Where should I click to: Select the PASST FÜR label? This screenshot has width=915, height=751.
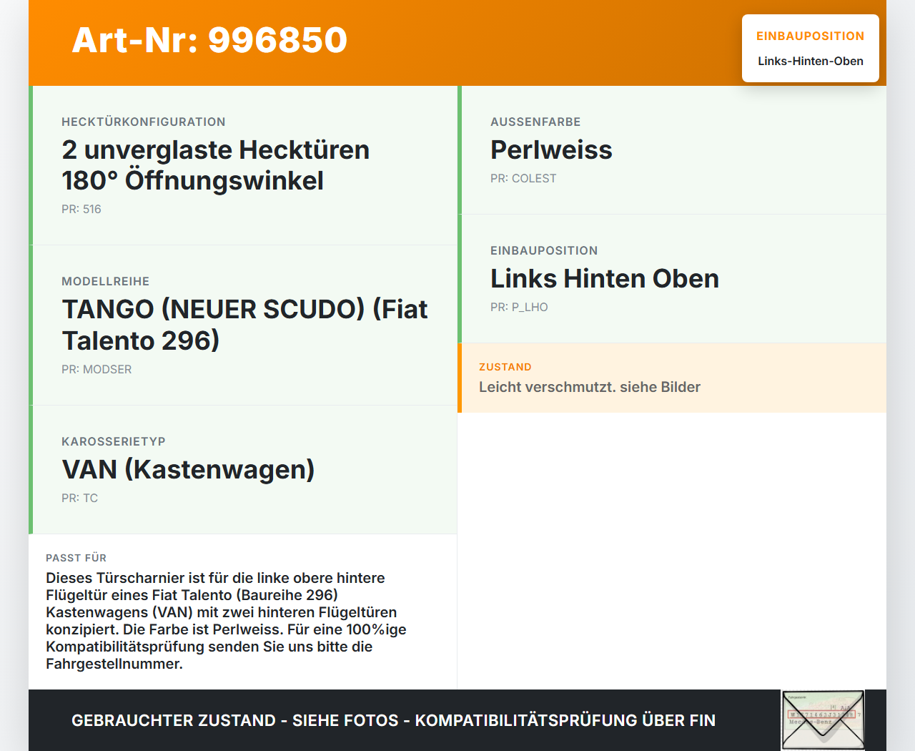click(76, 558)
